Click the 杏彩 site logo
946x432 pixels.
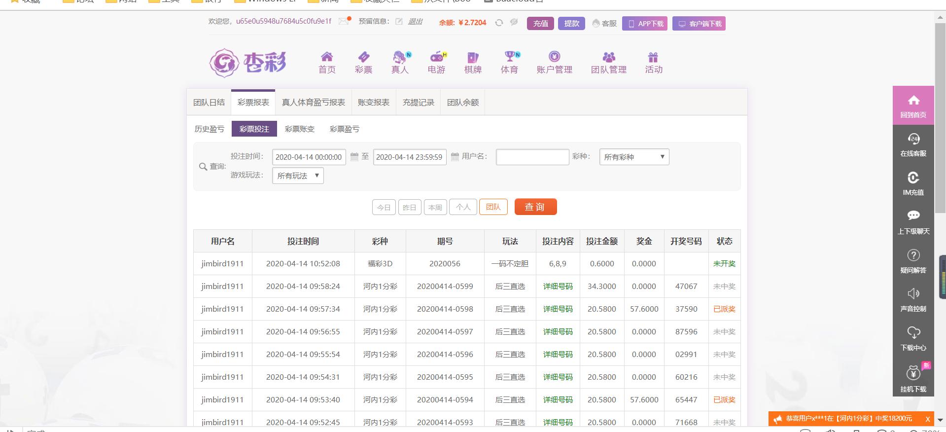(247, 63)
